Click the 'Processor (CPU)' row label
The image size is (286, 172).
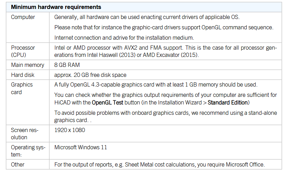point(23,51)
